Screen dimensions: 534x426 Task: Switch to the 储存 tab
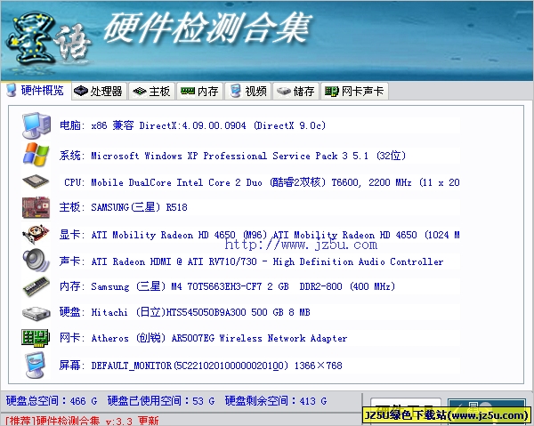click(x=296, y=92)
